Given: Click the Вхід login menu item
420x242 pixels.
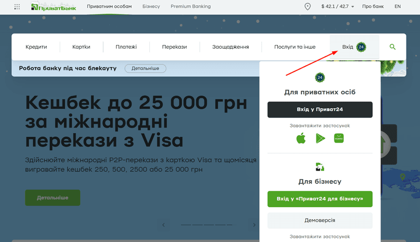Looking at the screenshot, I should coord(354,47).
